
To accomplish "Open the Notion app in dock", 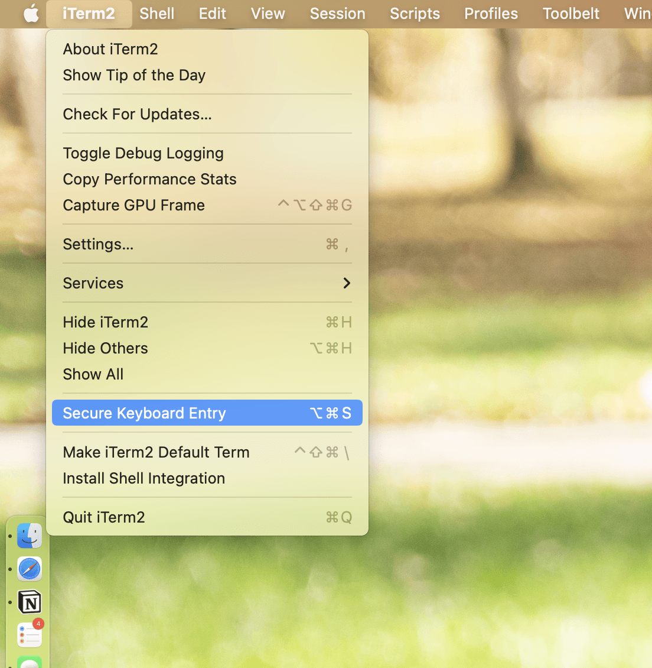I will (30, 602).
